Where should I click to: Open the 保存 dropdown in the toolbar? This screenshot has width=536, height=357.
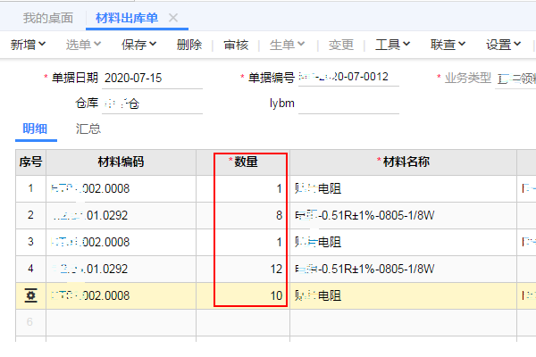tap(139, 44)
